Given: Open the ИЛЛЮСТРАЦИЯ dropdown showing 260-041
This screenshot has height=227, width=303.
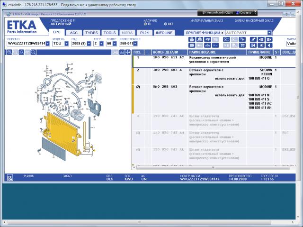Looking at the screenshot, I should (x=135, y=44).
